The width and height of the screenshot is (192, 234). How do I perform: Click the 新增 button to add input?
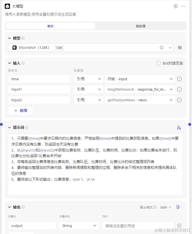point(21,111)
